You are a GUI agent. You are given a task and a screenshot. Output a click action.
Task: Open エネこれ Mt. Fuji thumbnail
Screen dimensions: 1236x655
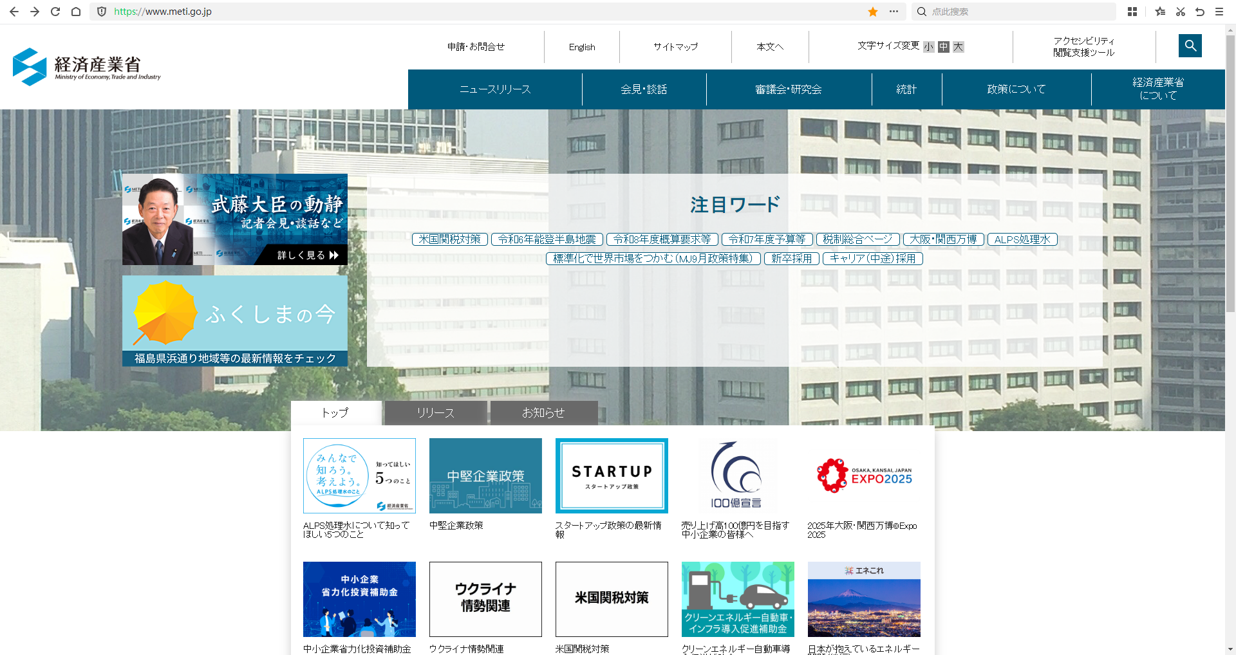click(864, 599)
